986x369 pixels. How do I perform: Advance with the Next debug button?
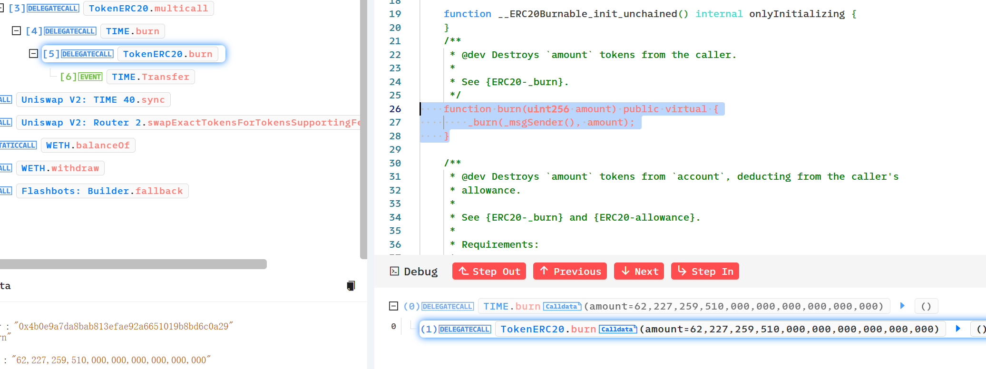point(639,271)
